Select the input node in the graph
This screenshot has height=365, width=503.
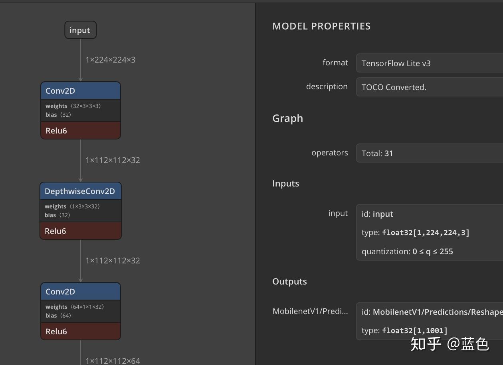[80, 30]
